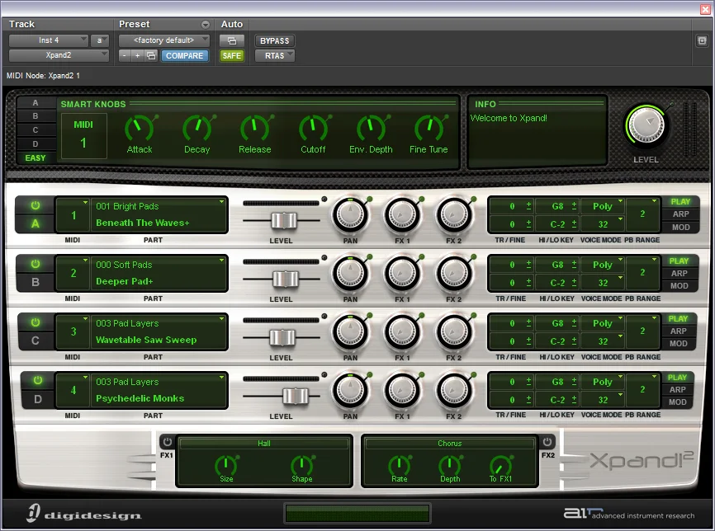
Task: Click the previous preset minus button
Action: 125,55
